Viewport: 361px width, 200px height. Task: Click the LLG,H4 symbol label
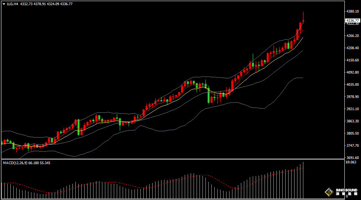click(x=13, y=4)
